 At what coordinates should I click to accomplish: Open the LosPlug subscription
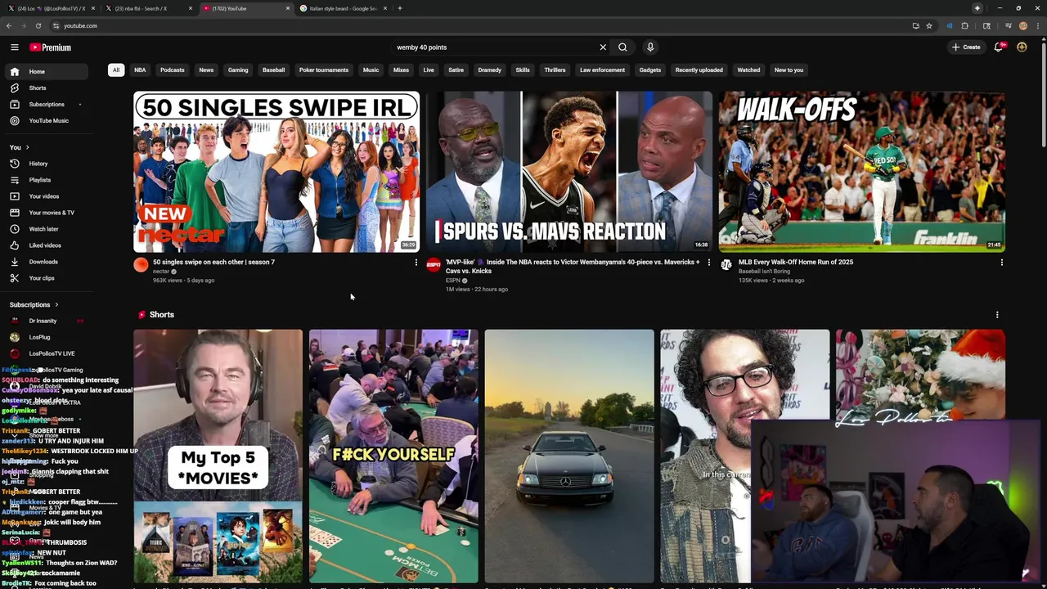pos(45,337)
